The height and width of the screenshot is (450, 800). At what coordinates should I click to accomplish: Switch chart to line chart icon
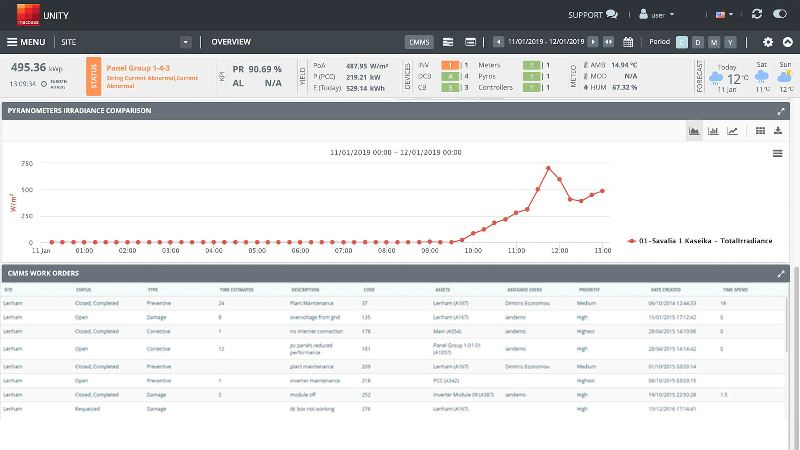(732, 131)
